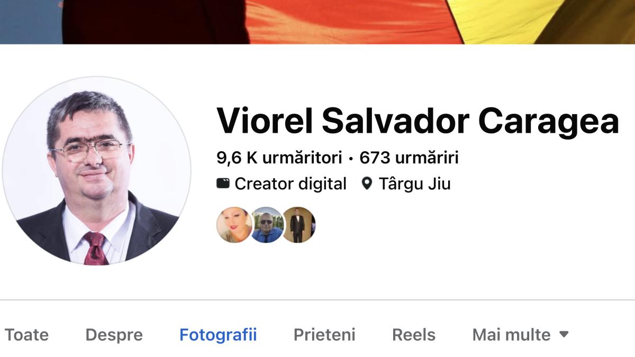The image size is (635, 357).
Task: Select the Fotografii tab
Action: pyautogui.click(x=218, y=334)
